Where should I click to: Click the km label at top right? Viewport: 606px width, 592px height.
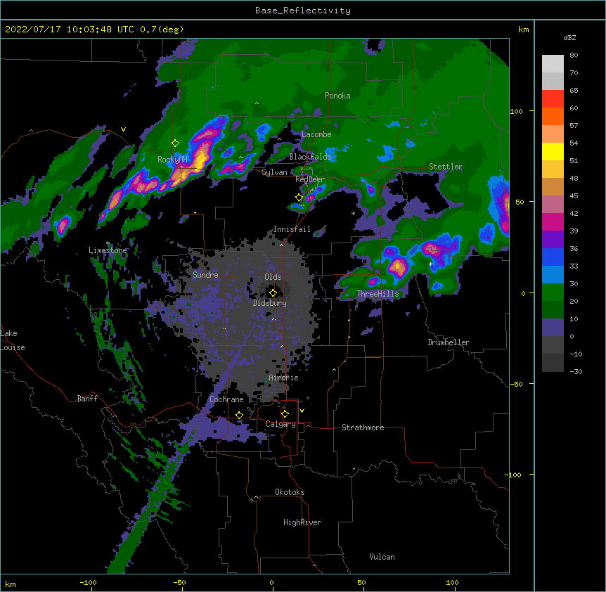(x=524, y=30)
